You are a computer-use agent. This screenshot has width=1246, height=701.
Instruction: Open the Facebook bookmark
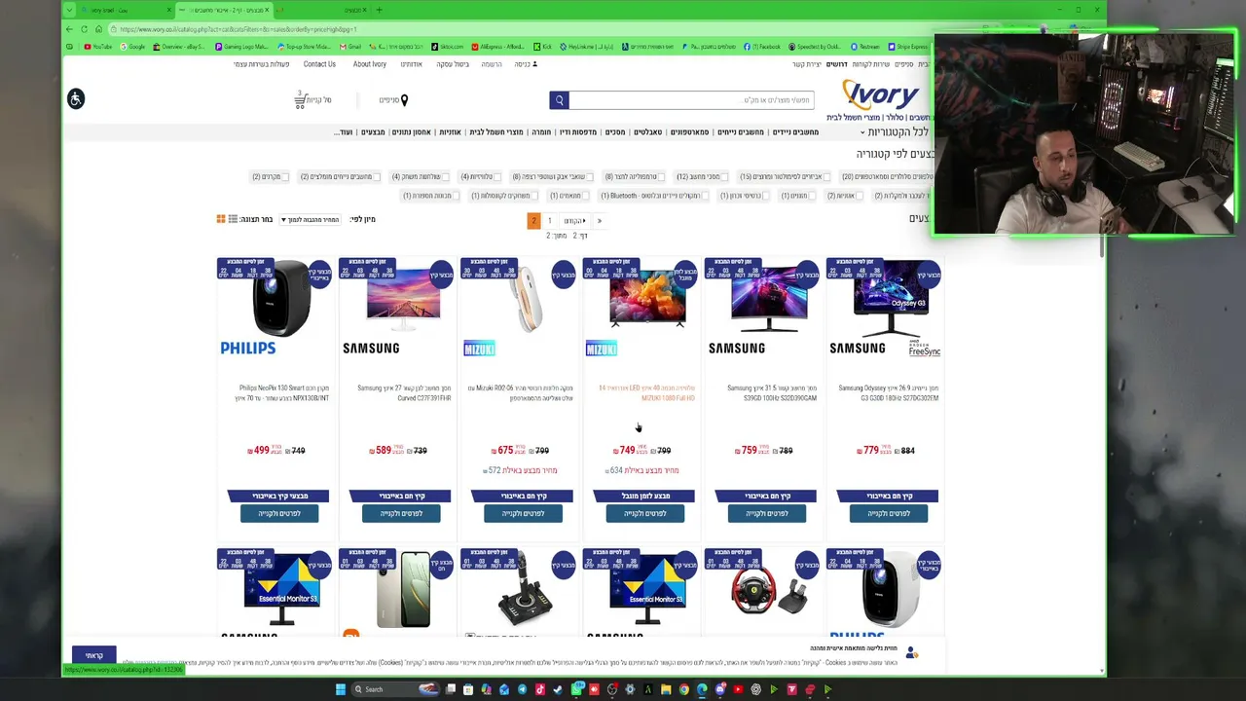tap(764, 47)
